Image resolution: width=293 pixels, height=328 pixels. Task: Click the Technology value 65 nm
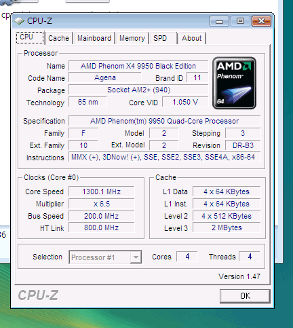(87, 102)
